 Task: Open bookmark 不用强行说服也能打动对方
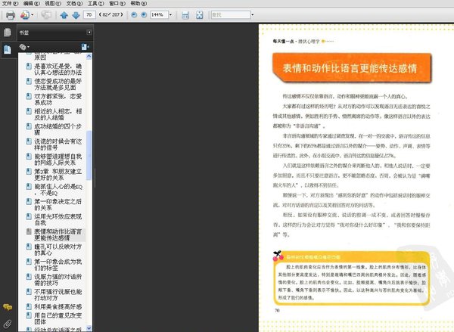[x=58, y=295]
